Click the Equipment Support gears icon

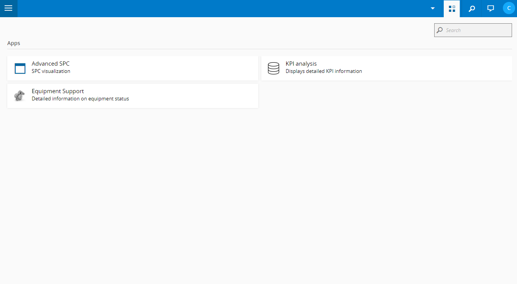click(20, 96)
